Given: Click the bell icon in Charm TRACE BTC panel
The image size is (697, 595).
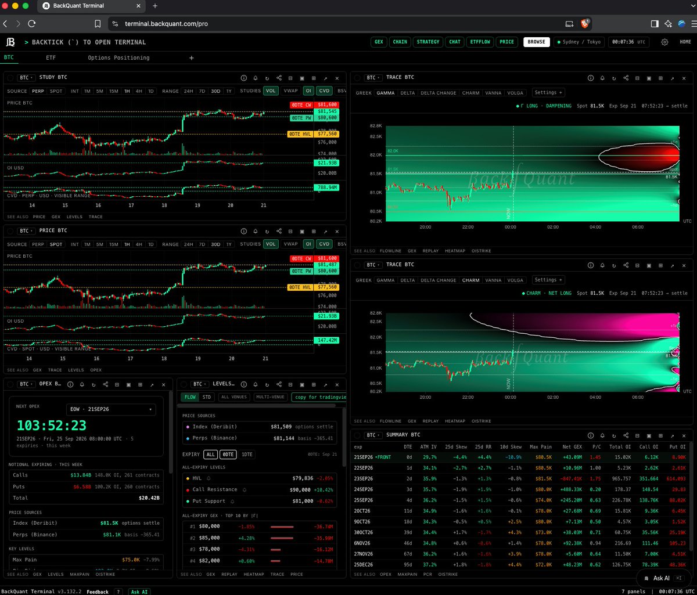Looking at the screenshot, I should pos(602,265).
